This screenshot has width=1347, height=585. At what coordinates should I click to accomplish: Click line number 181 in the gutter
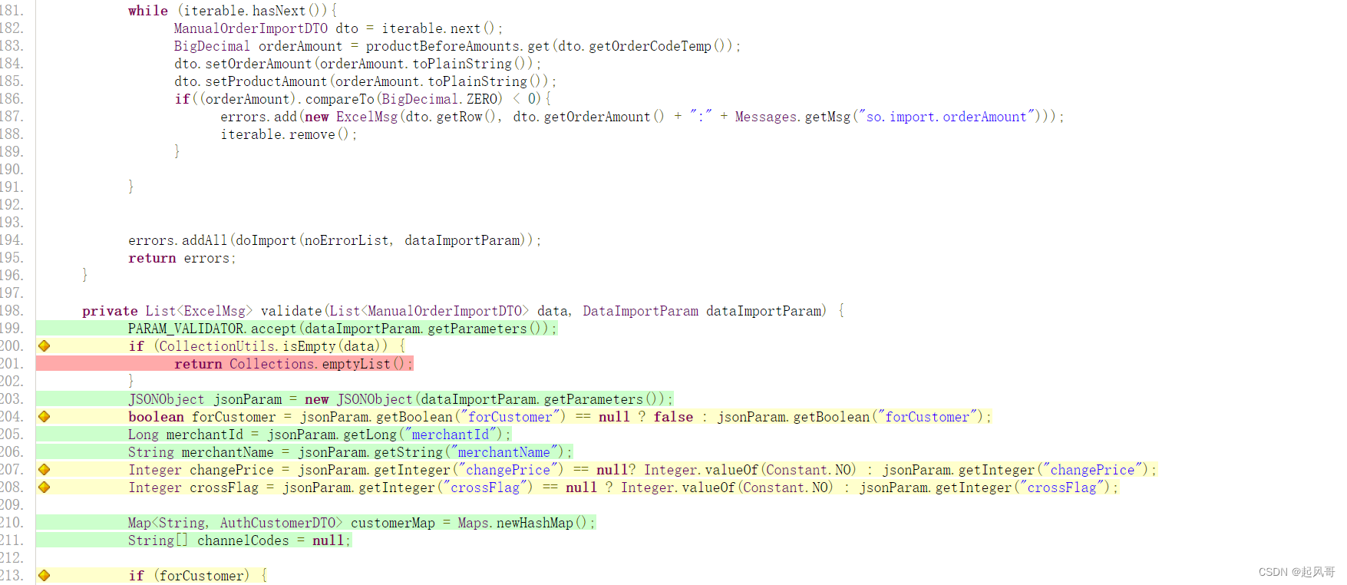click(12, 11)
